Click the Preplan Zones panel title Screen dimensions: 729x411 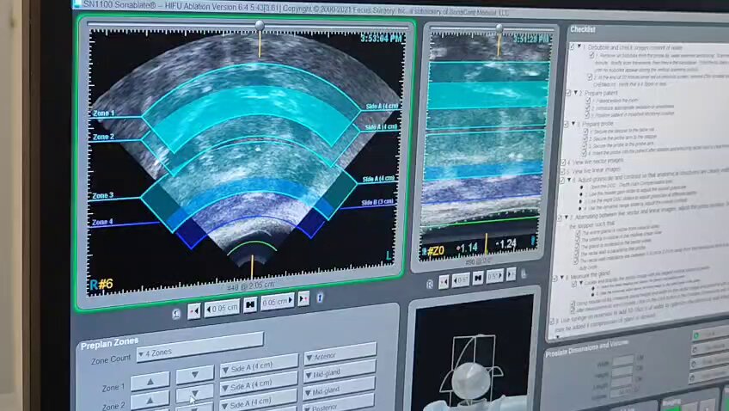pos(110,344)
